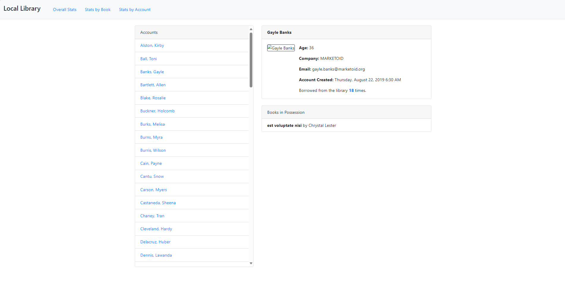Select account Alston, Kirby
The width and height of the screenshot is (565, 283).
click(x=152, y=45)
